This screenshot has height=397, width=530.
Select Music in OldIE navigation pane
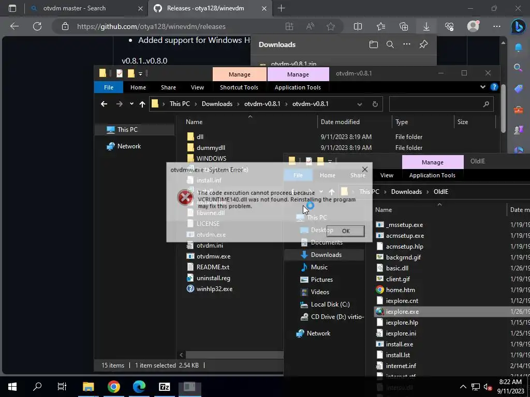319,267
